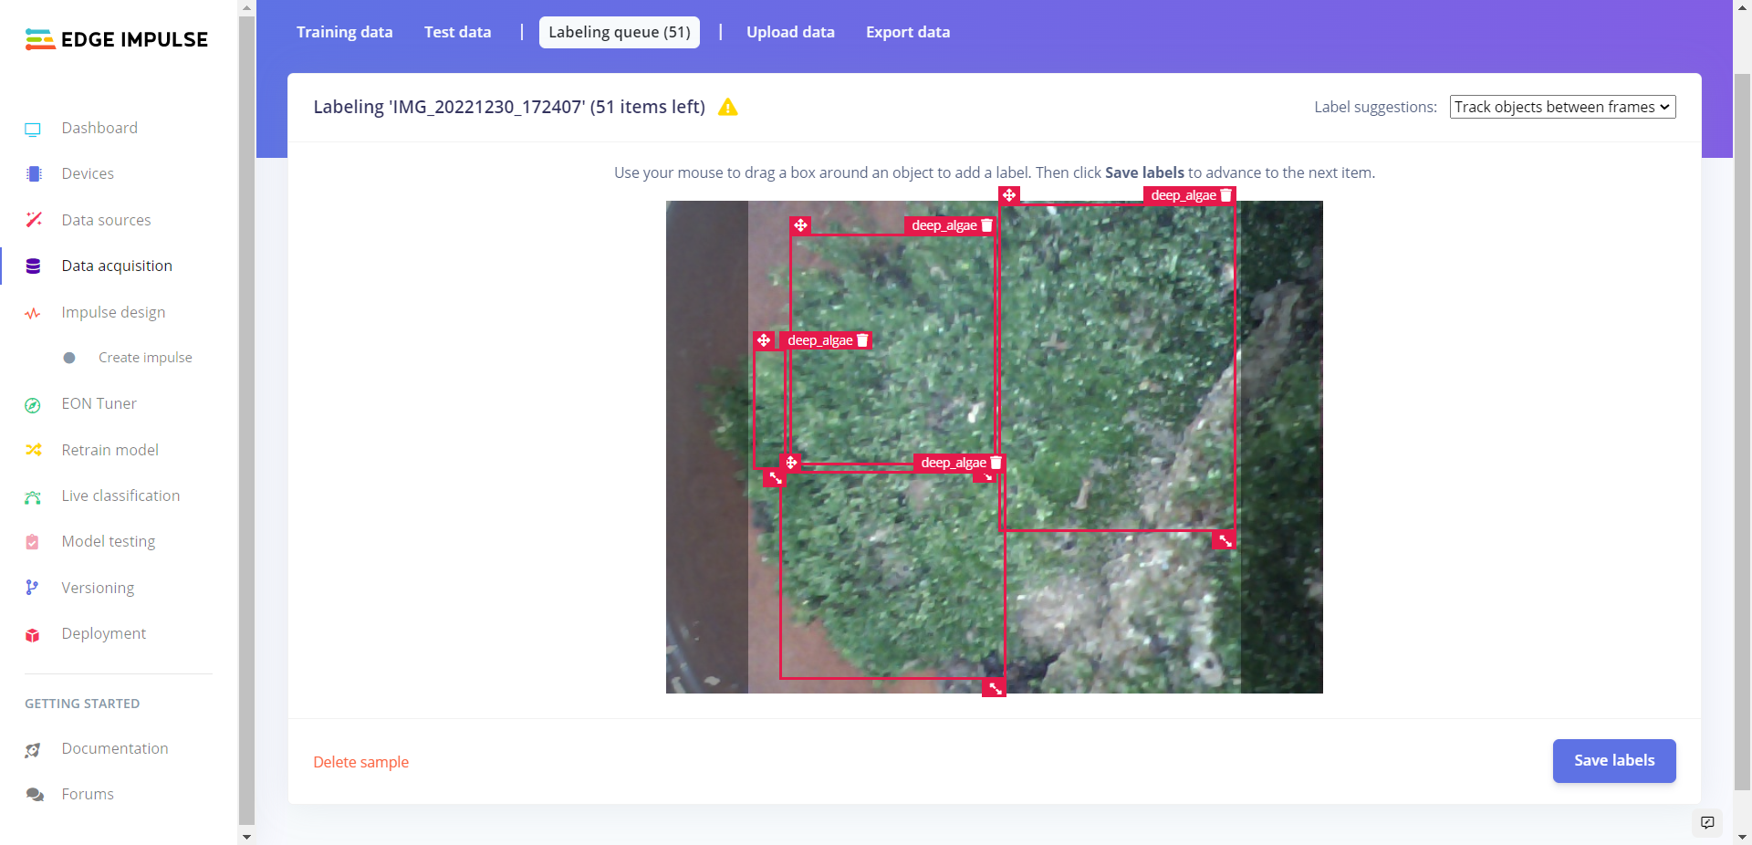
Task: Open the Label suggestions dropdown
Action: tap(1562, 107)
